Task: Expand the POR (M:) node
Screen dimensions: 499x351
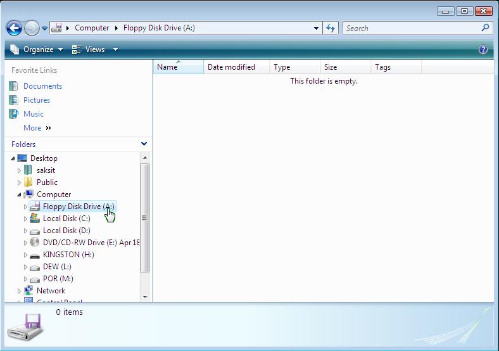Action: pyautogui.click(x=25, y=279)
